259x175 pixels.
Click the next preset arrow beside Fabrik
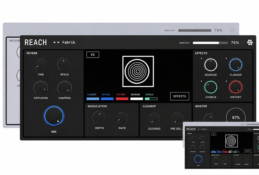[58, 42]
